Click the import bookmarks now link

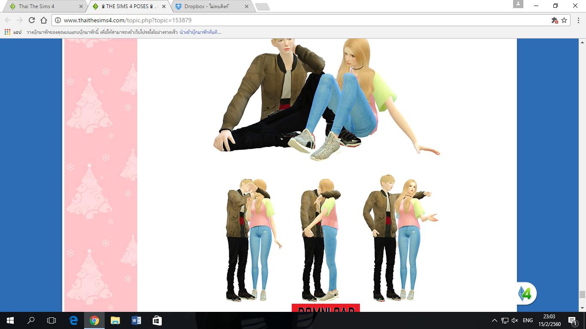point(200,32)
